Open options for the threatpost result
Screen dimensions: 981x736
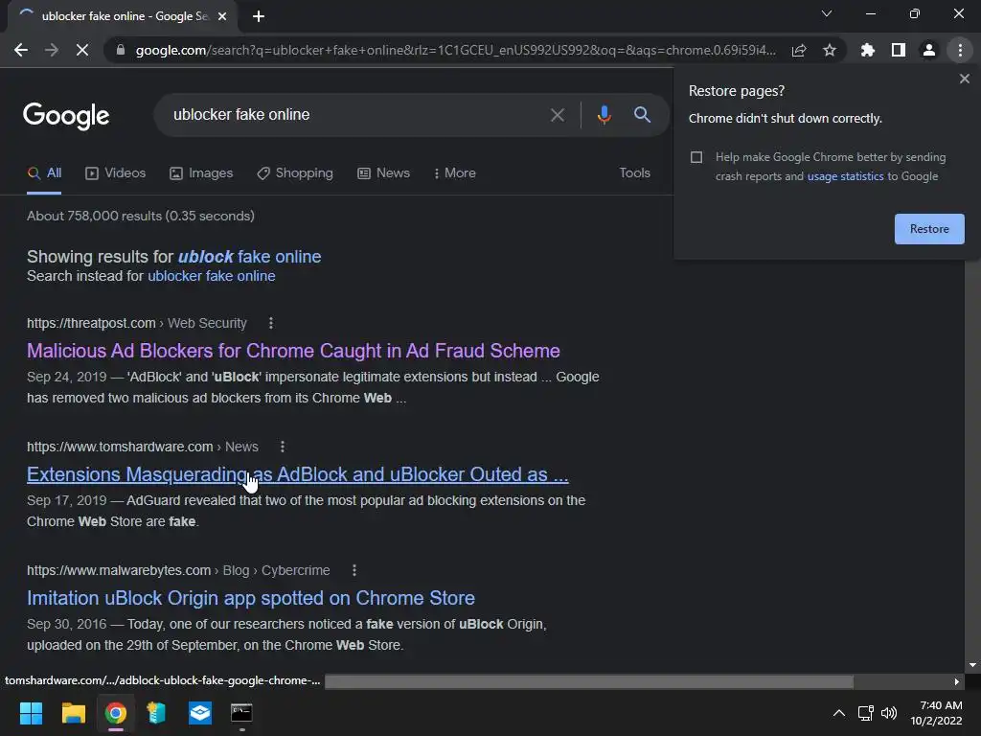click(x=270, y=323)
